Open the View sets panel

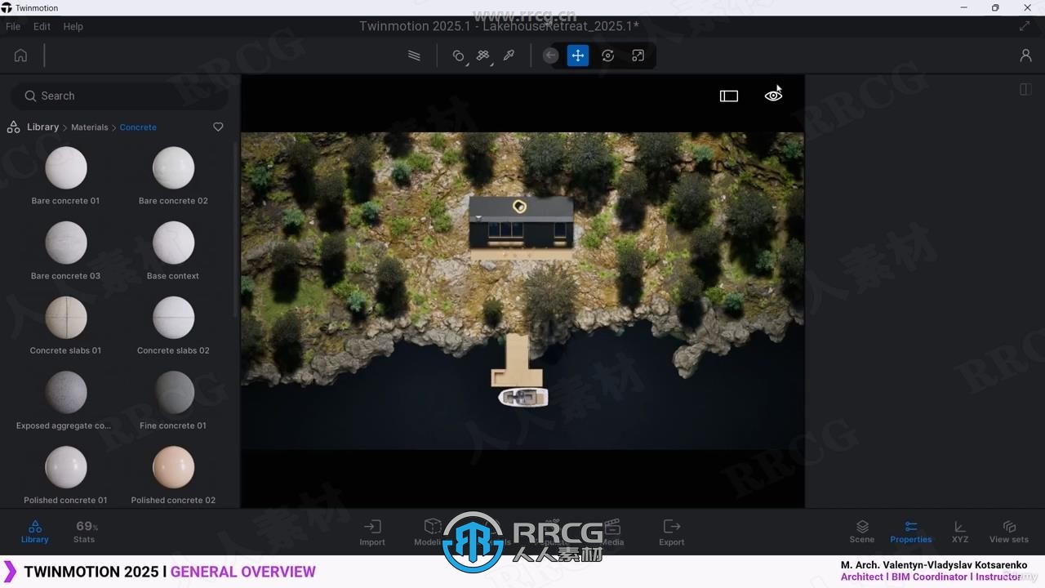tap(1009, 532)
